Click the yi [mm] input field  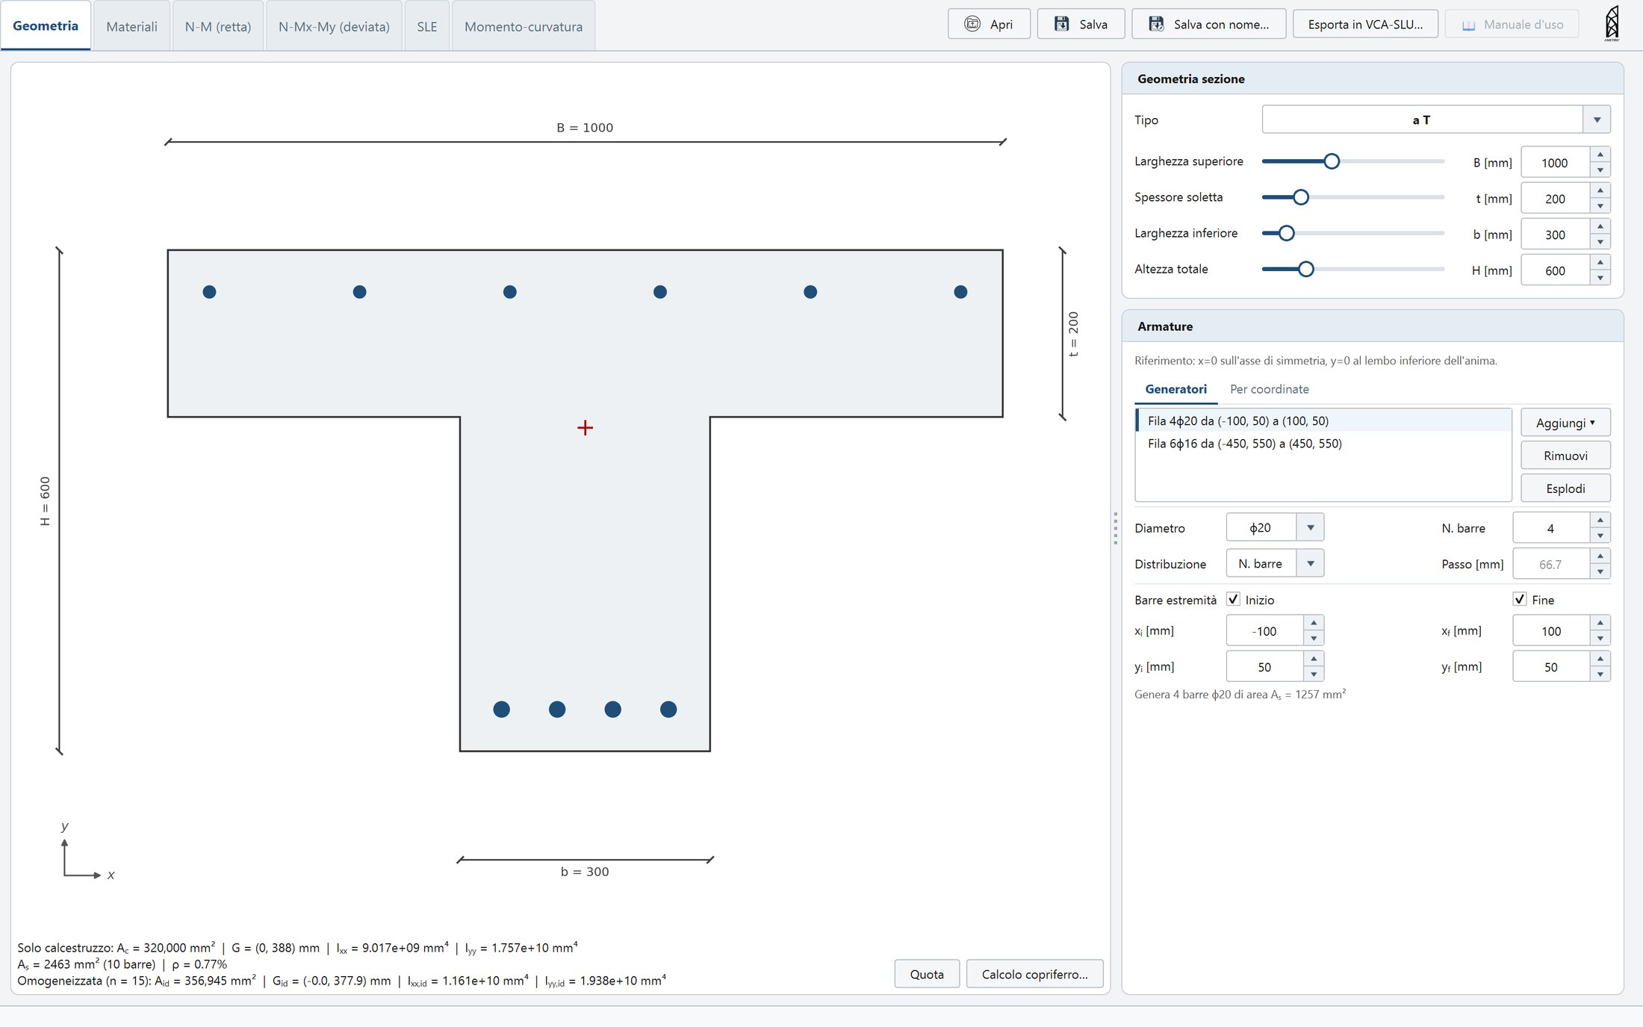coord(1264,667)
